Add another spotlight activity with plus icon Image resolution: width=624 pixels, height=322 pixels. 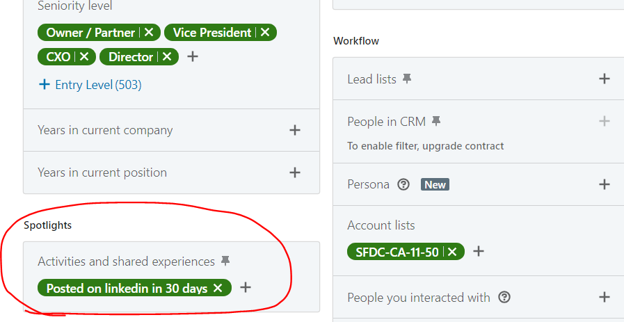click(246, 287)
